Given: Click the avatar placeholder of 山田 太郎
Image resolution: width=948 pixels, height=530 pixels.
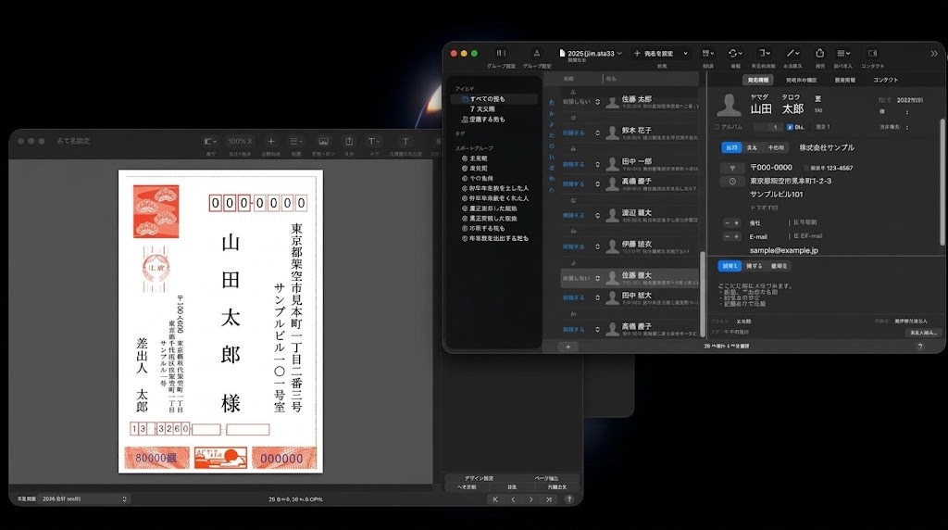Looking at the screenshot, I should [729, 105].
